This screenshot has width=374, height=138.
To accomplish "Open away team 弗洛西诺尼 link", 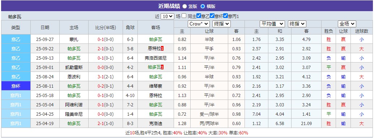I will click(x=156, y=58).
